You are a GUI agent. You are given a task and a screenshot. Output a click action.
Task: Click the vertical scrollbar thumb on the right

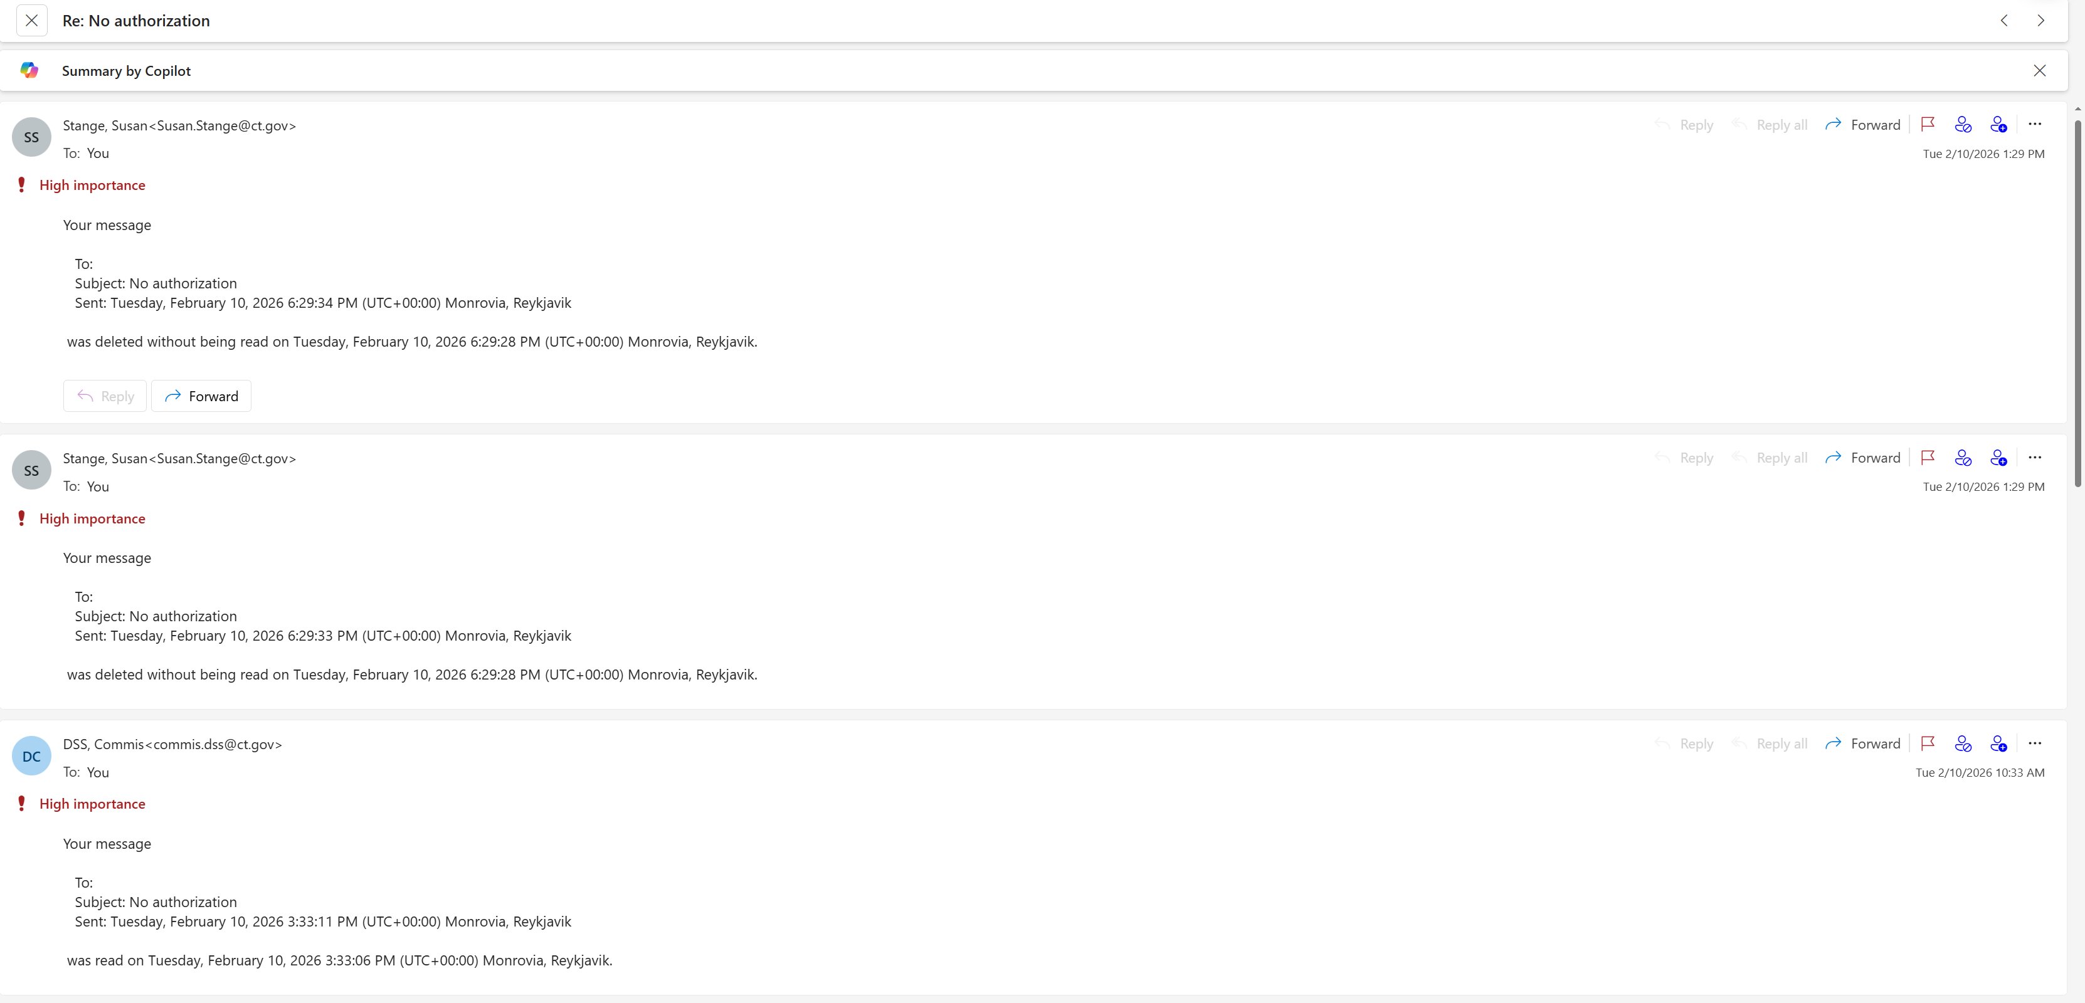pos(2077,303)
